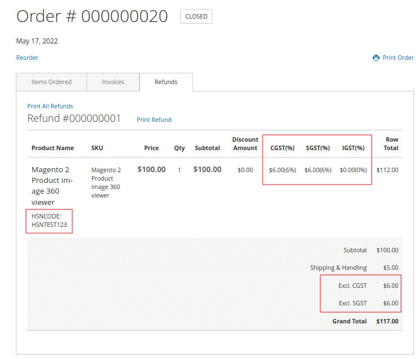418x359 pixels.
Task: Click Print All Refunds link
Action: (x=50, y=106)
